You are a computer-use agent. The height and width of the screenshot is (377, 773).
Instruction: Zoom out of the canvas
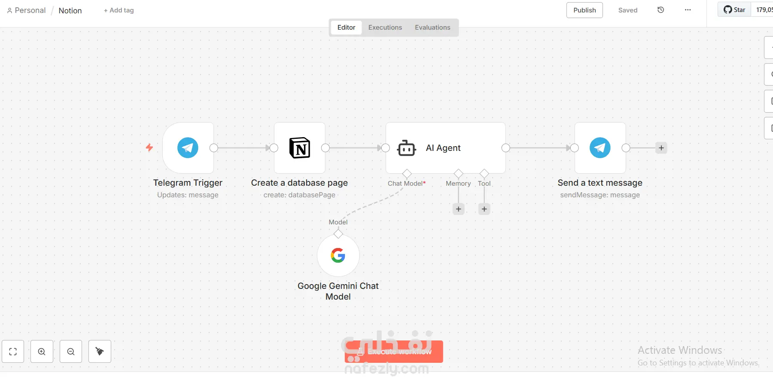[x=71, y=352]
